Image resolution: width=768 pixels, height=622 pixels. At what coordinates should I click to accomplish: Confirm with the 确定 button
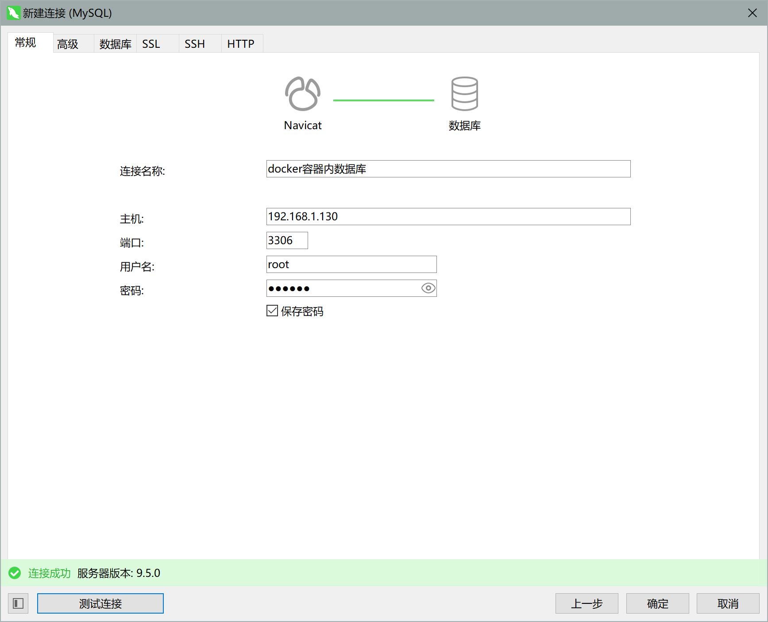[658, 603]
